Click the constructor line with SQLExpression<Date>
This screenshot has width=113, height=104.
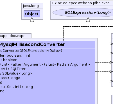pos(31,51)
